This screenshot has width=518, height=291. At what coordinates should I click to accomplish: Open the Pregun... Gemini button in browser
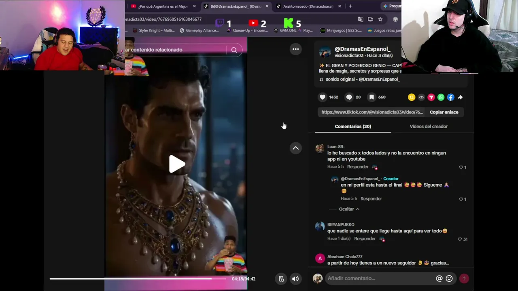(x=391, y=6)
